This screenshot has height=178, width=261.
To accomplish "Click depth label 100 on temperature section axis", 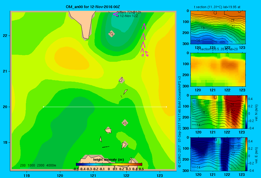I will (186, 22).
